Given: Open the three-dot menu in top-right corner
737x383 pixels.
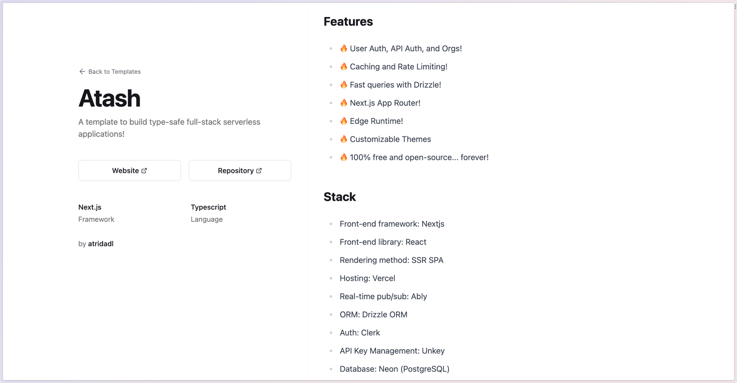Looking at the screenshot, I should coord(735,6).
